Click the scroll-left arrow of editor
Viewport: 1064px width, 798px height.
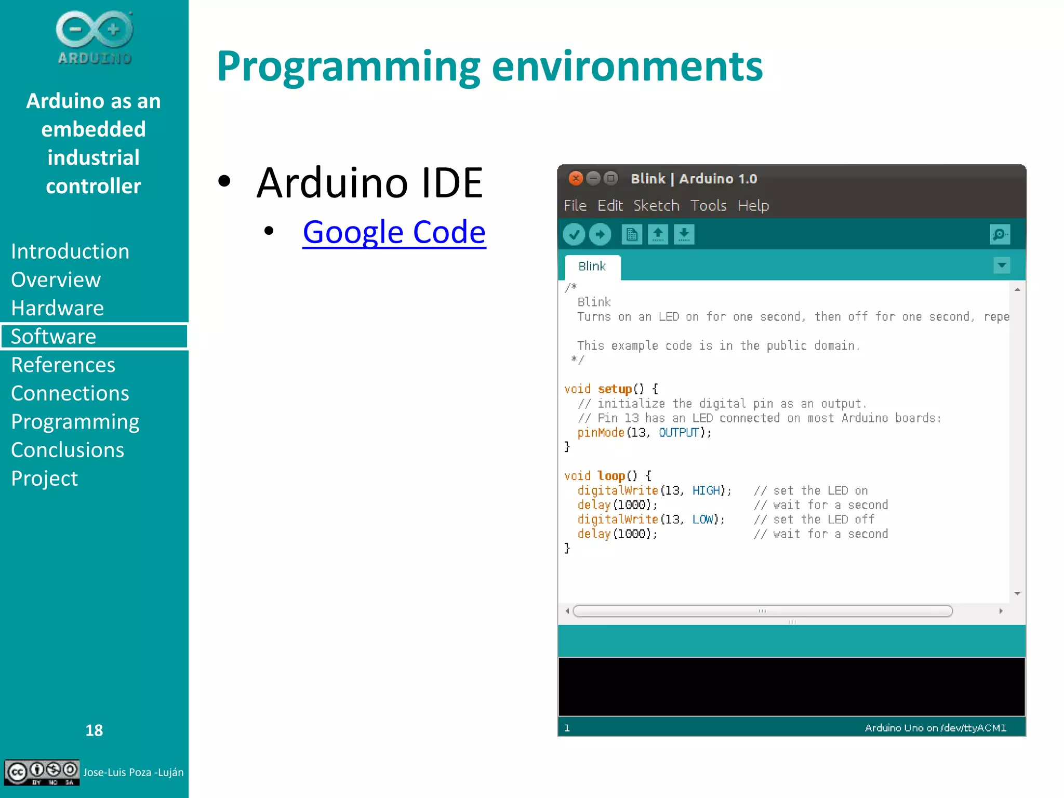[567, 611]
